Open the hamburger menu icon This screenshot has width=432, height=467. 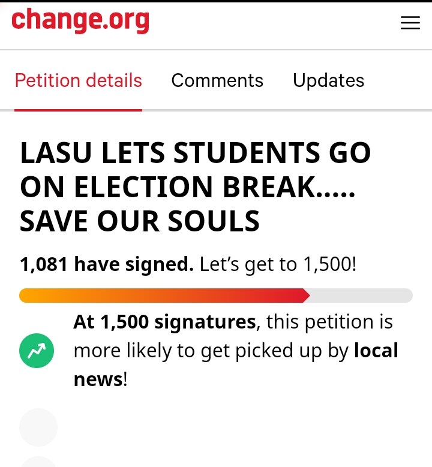410,23
